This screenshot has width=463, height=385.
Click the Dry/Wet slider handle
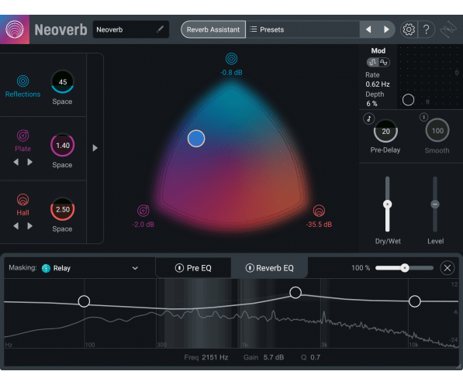coord(388,205)
